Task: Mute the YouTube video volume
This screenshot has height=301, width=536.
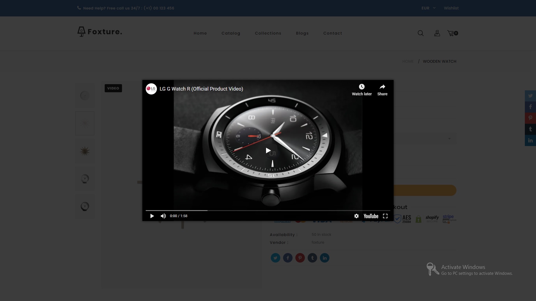Action: click(x=163, y=216)
